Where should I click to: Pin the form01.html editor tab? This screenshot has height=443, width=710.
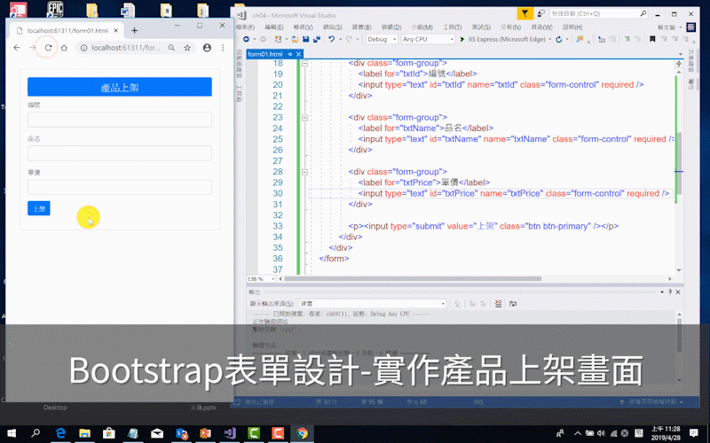pyautogui.click(x=290, y=54)
